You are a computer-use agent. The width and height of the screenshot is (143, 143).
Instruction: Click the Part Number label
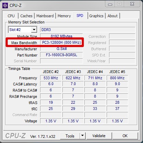tap(27, 55)
